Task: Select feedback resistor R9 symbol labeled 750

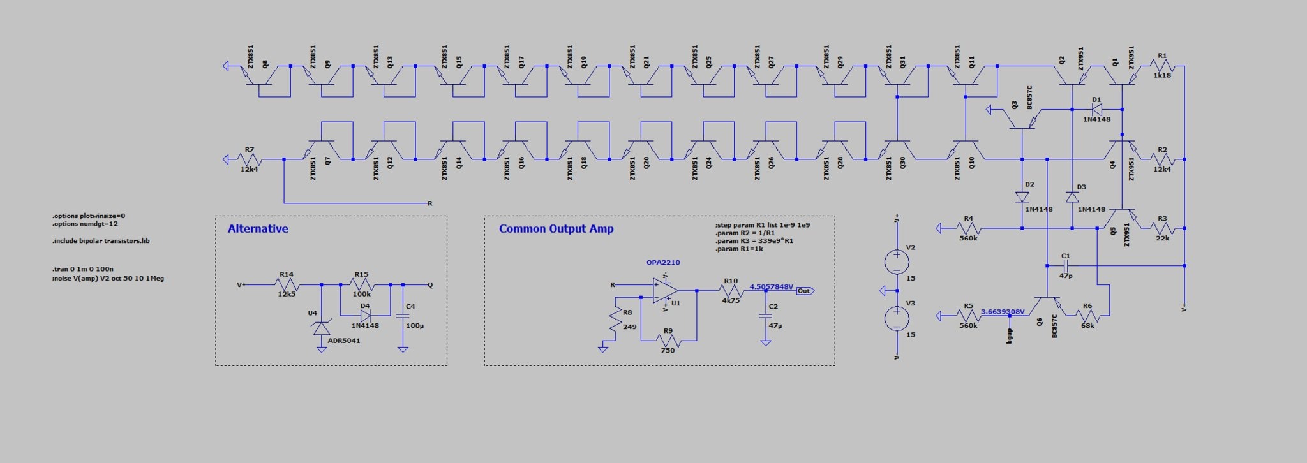Action: coord(668,341)
